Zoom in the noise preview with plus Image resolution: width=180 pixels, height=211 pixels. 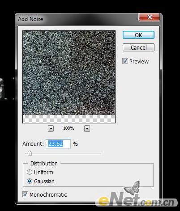click(x=87, y=128)
